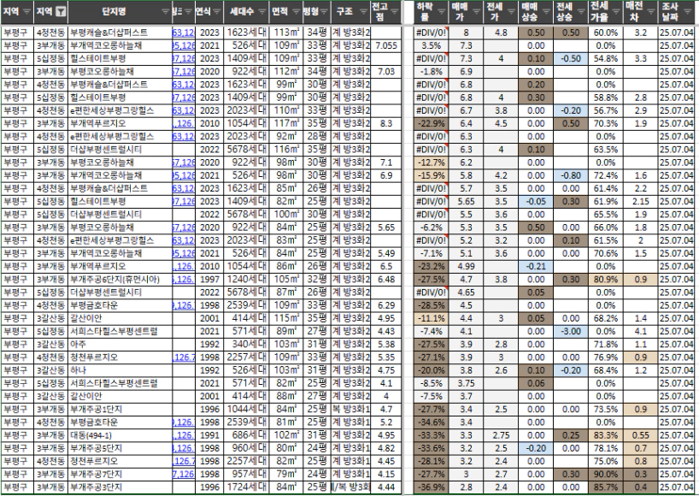Screen dimensions: 699x496
Task: Select the 0.55 매전차 cell
Action: click(x=641, y=435)
